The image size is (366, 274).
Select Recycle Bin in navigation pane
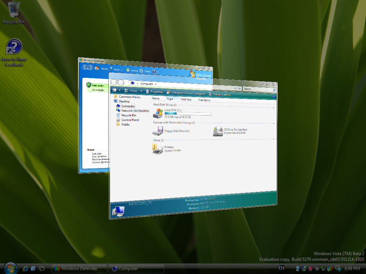(126, 115)
